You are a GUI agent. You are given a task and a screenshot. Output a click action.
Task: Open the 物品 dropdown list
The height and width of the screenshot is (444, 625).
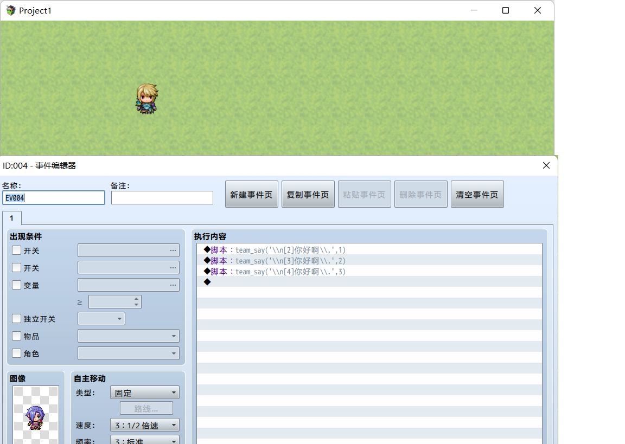pos(129,336)
